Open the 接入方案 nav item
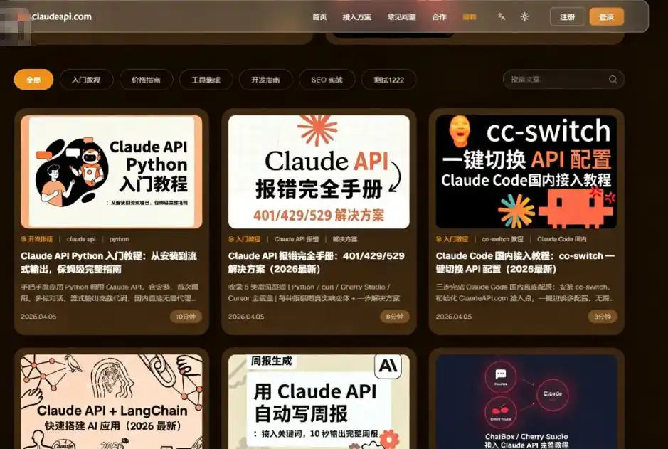668x449 pixels. tap(356, 17)
